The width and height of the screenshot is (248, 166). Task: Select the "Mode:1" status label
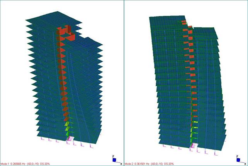[5, 164]
